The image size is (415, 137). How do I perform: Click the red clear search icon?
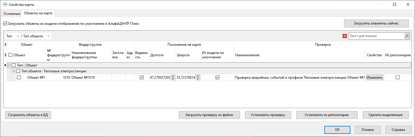pyautogui.click(x=345, y=36)
